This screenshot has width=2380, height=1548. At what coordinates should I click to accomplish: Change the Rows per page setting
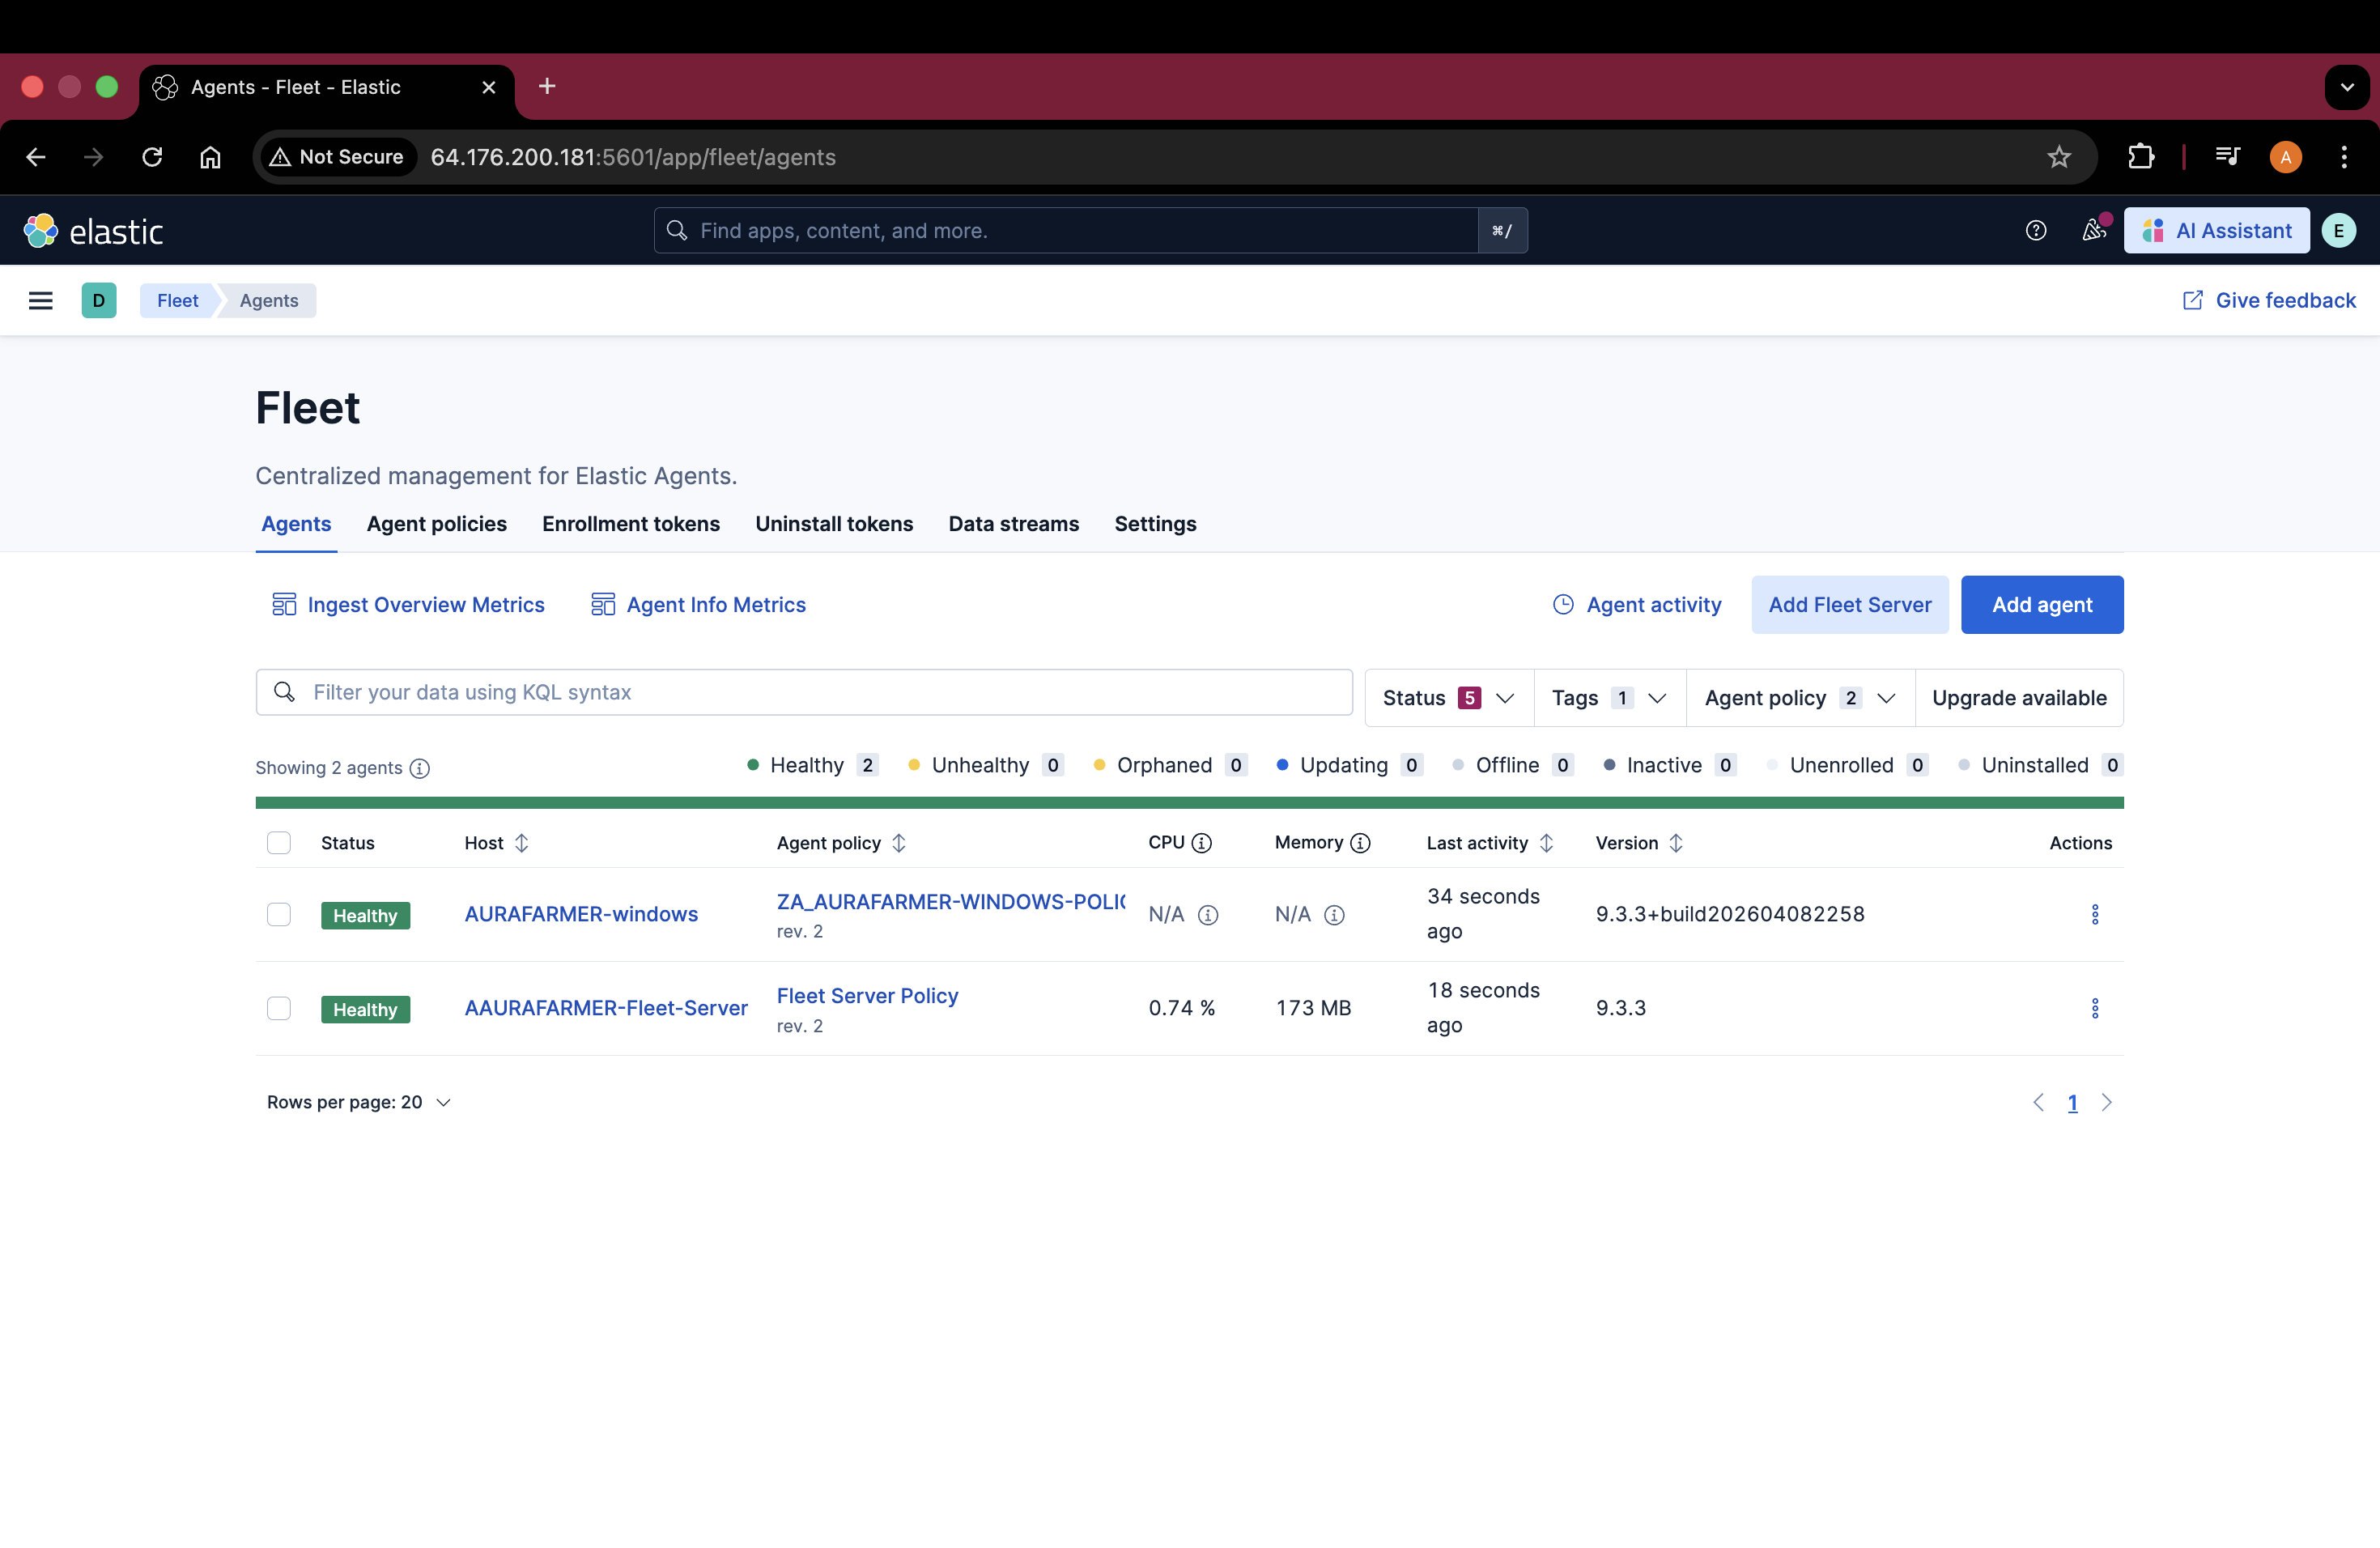[359, 1102]
